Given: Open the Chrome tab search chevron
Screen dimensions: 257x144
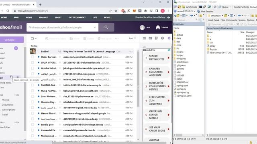Looking at the screenshot, I should [144, 2].
